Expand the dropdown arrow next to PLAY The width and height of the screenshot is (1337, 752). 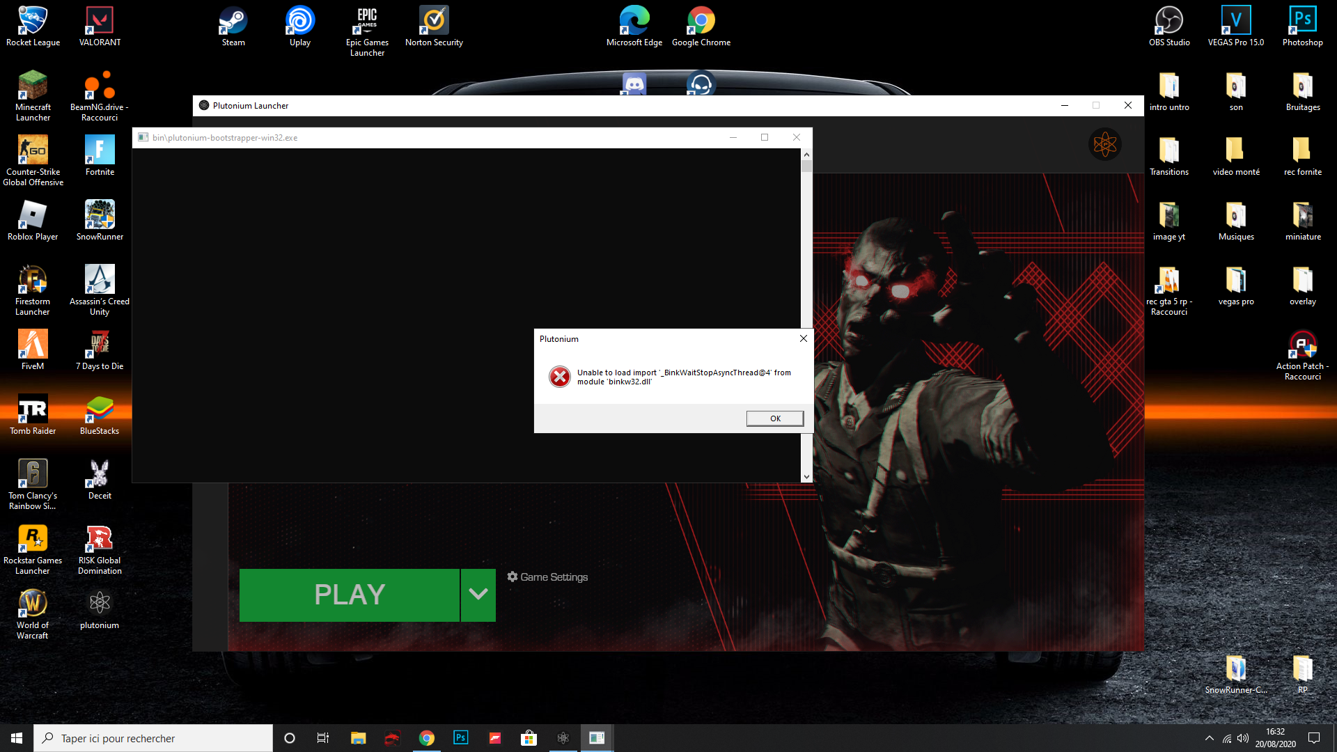tap(478, 595)
